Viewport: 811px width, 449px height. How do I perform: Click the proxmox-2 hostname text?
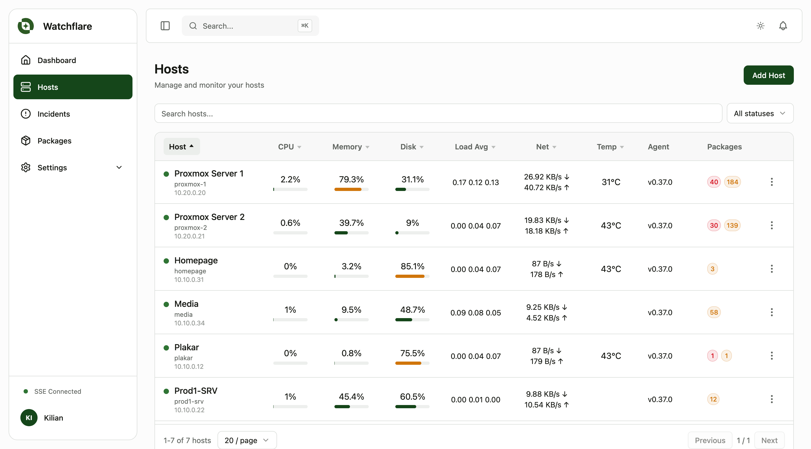coord(190,228)
